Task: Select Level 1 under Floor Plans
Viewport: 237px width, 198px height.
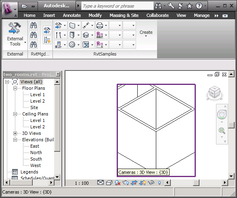Action: [37, 95]
